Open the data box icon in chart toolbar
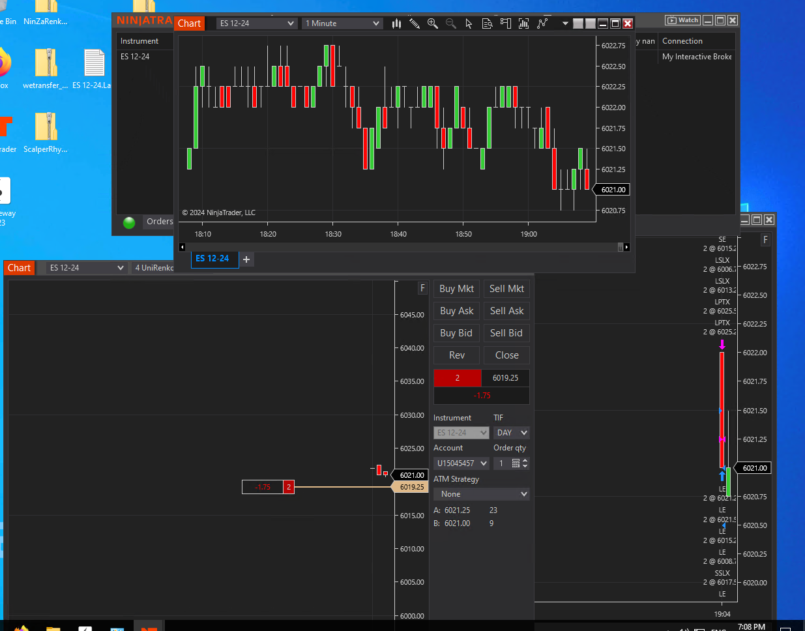Screen dimensions: 805x631 [x=487, y=23]
